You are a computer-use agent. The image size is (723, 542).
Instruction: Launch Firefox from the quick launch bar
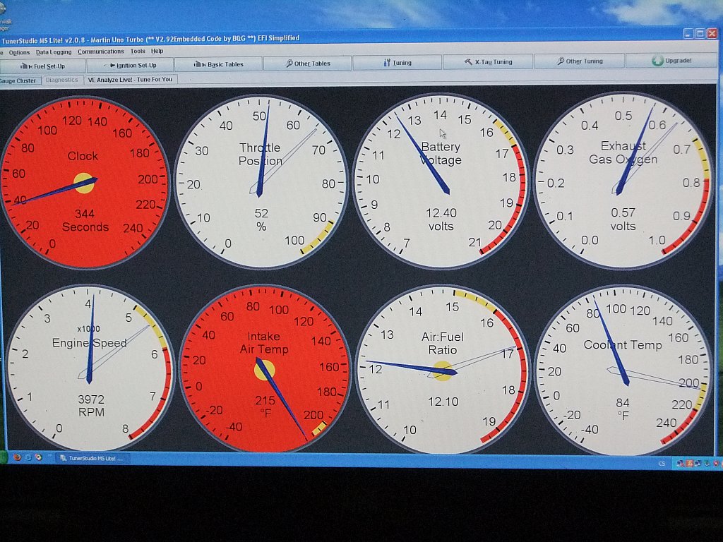[17, 457]
